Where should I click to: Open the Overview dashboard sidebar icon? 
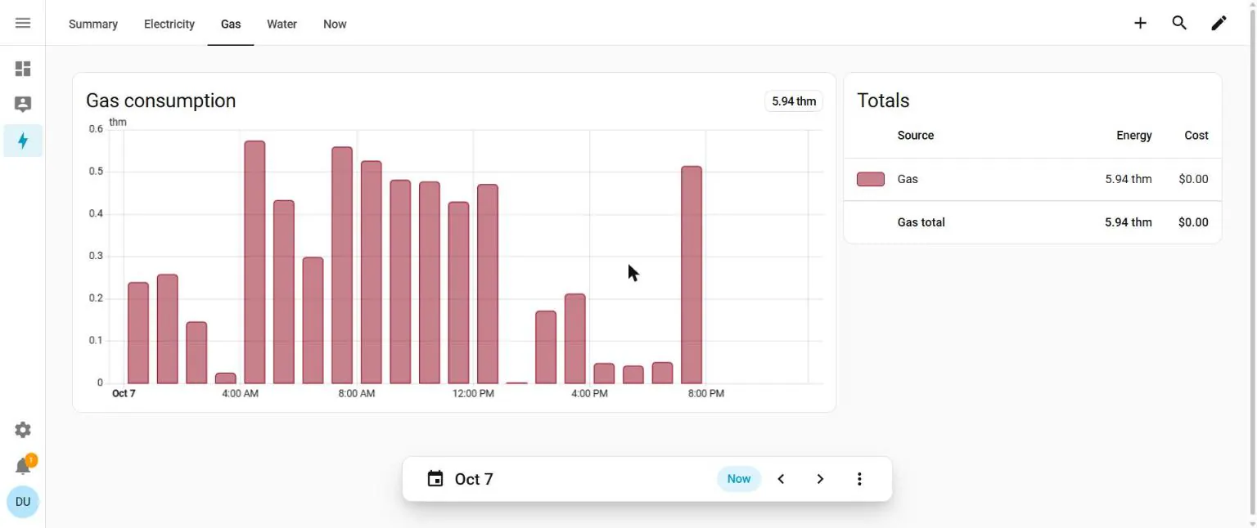(23, 69)
